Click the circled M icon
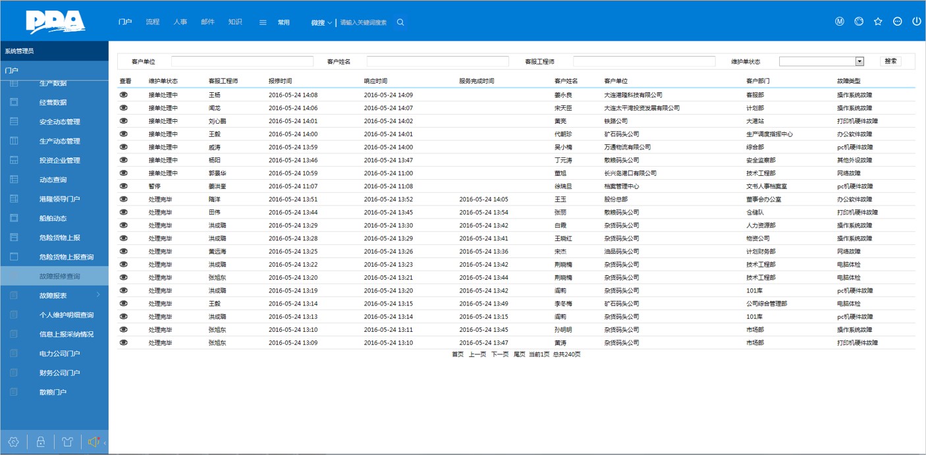Image resolution: width=926 pixels, height=455 pixels. coord(840,22)
